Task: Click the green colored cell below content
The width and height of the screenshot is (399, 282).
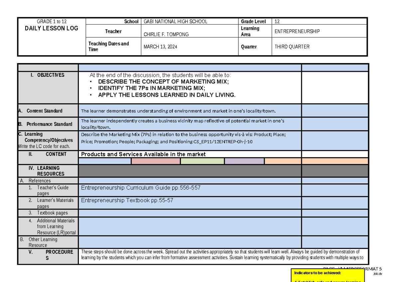Action: 202,161
